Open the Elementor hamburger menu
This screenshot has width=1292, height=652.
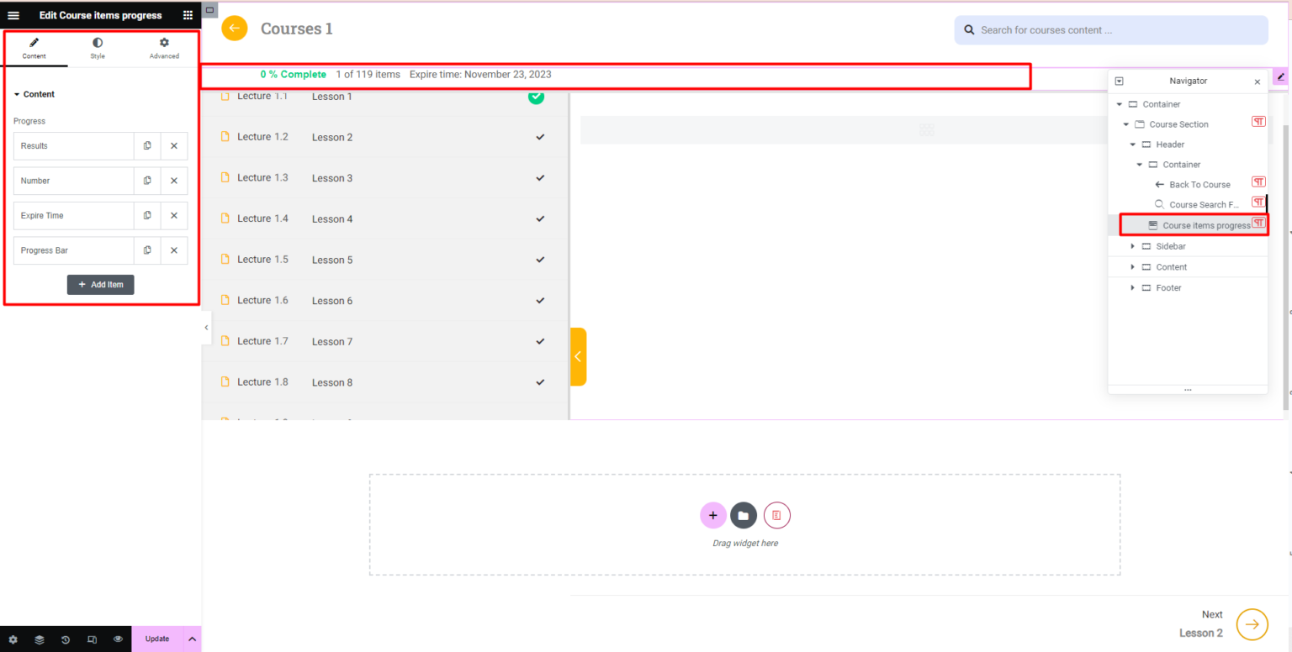click(13, 14)
